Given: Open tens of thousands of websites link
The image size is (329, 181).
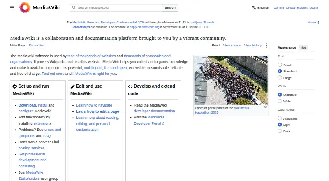Looking at the screenshot, I should [x=91, y=56].
